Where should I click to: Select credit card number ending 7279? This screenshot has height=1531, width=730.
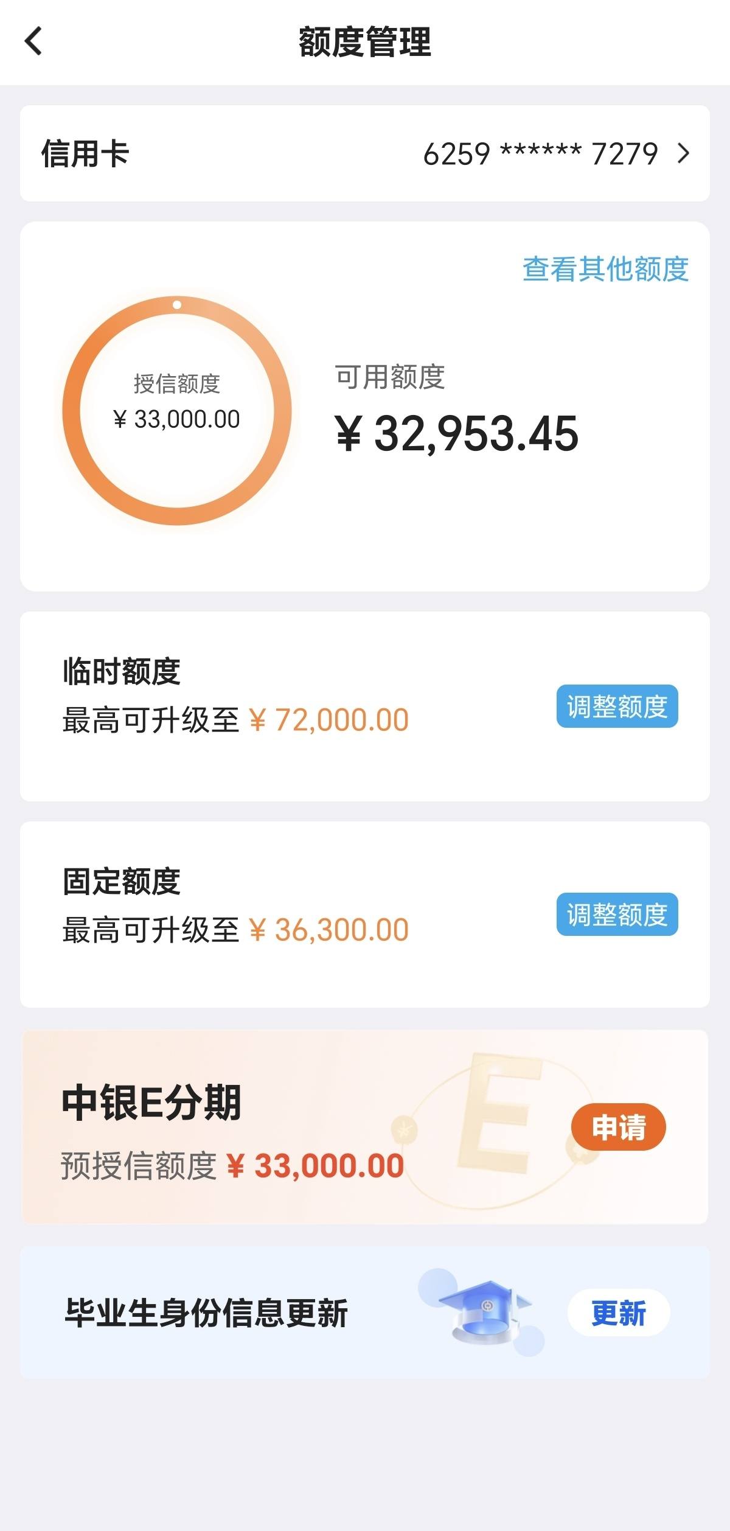[540, 153]
